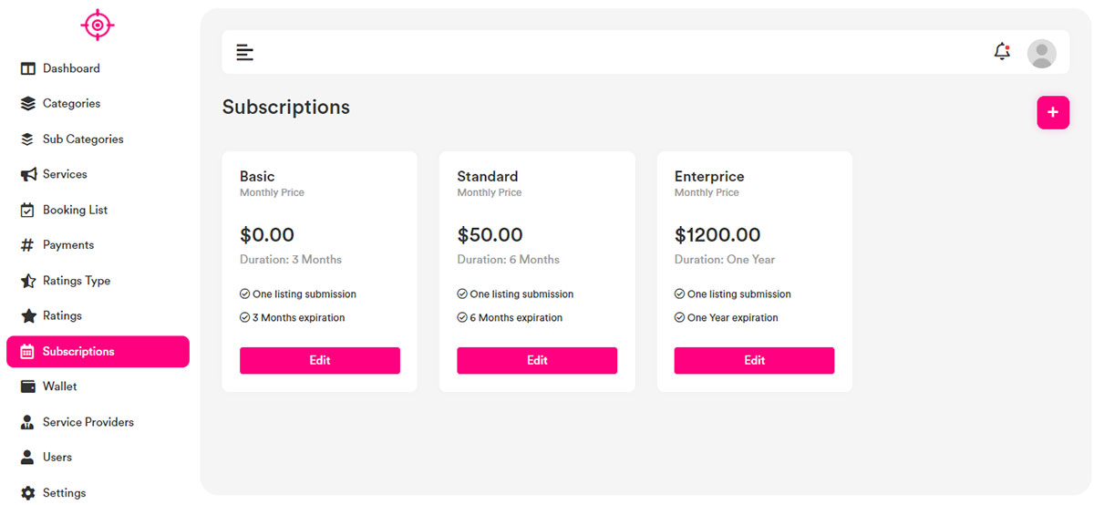This screenshot has width=1094, height=505.
Task: Open the notifications bell
Action: pyautogui.click(x=1002, y=52)
